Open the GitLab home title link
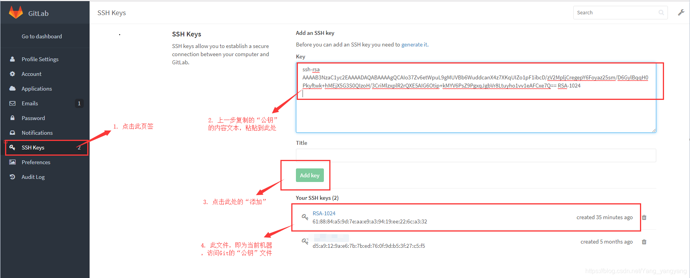The height and width of the screenshot is (278, 690). [38, 13]
